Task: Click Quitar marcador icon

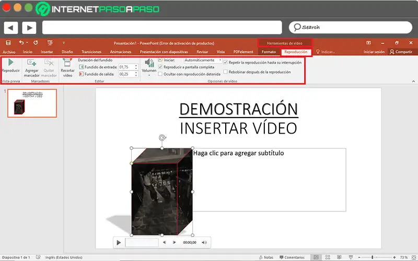Action: [49, 63]
